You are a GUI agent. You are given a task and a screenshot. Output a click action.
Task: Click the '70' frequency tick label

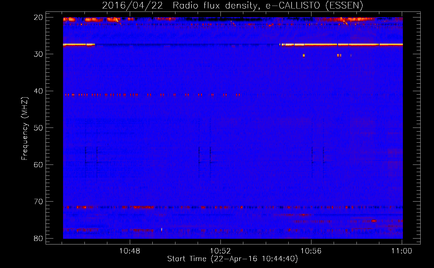[x=38, y=202]
